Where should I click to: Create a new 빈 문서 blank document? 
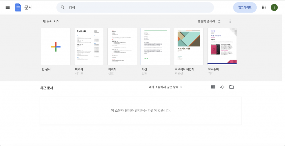tap(56, 46)
